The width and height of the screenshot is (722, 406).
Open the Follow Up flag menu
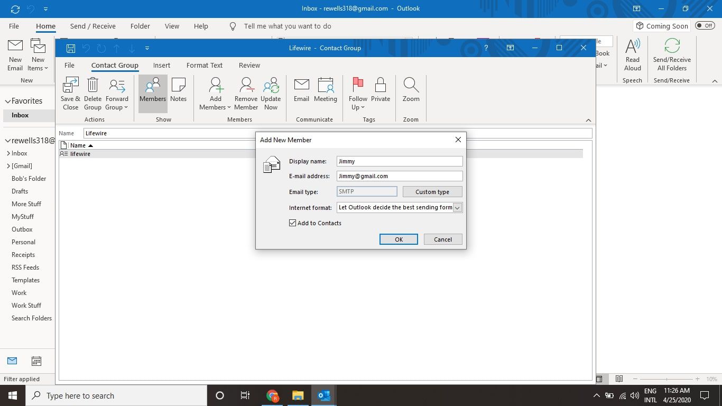click(358, 94)
